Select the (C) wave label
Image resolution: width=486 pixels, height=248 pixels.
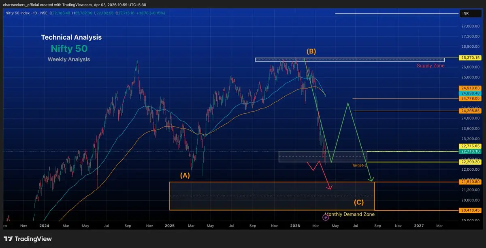[x=358, y=202]
